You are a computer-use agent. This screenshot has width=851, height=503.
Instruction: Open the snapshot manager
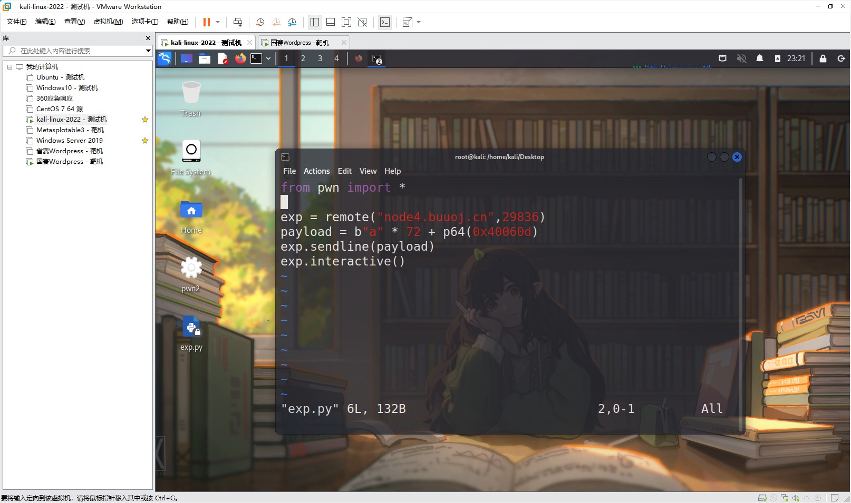pyautogui.click(x=292, y=22)
